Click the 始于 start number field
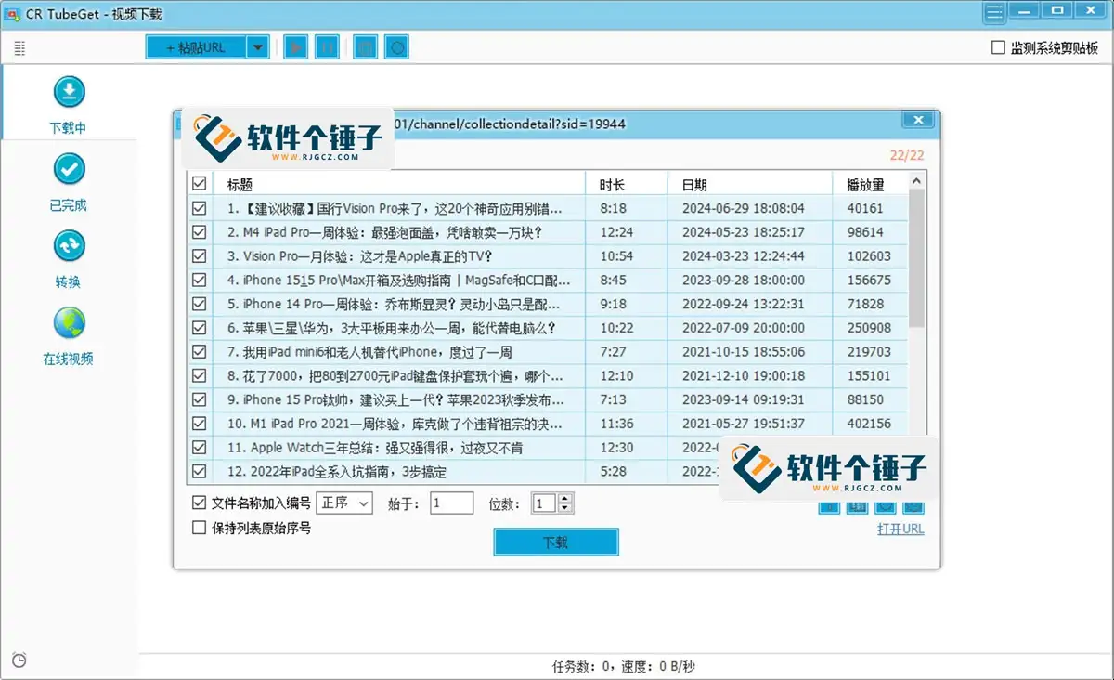Viewport: 1114px width, 680px height. [x=452, y=503]
